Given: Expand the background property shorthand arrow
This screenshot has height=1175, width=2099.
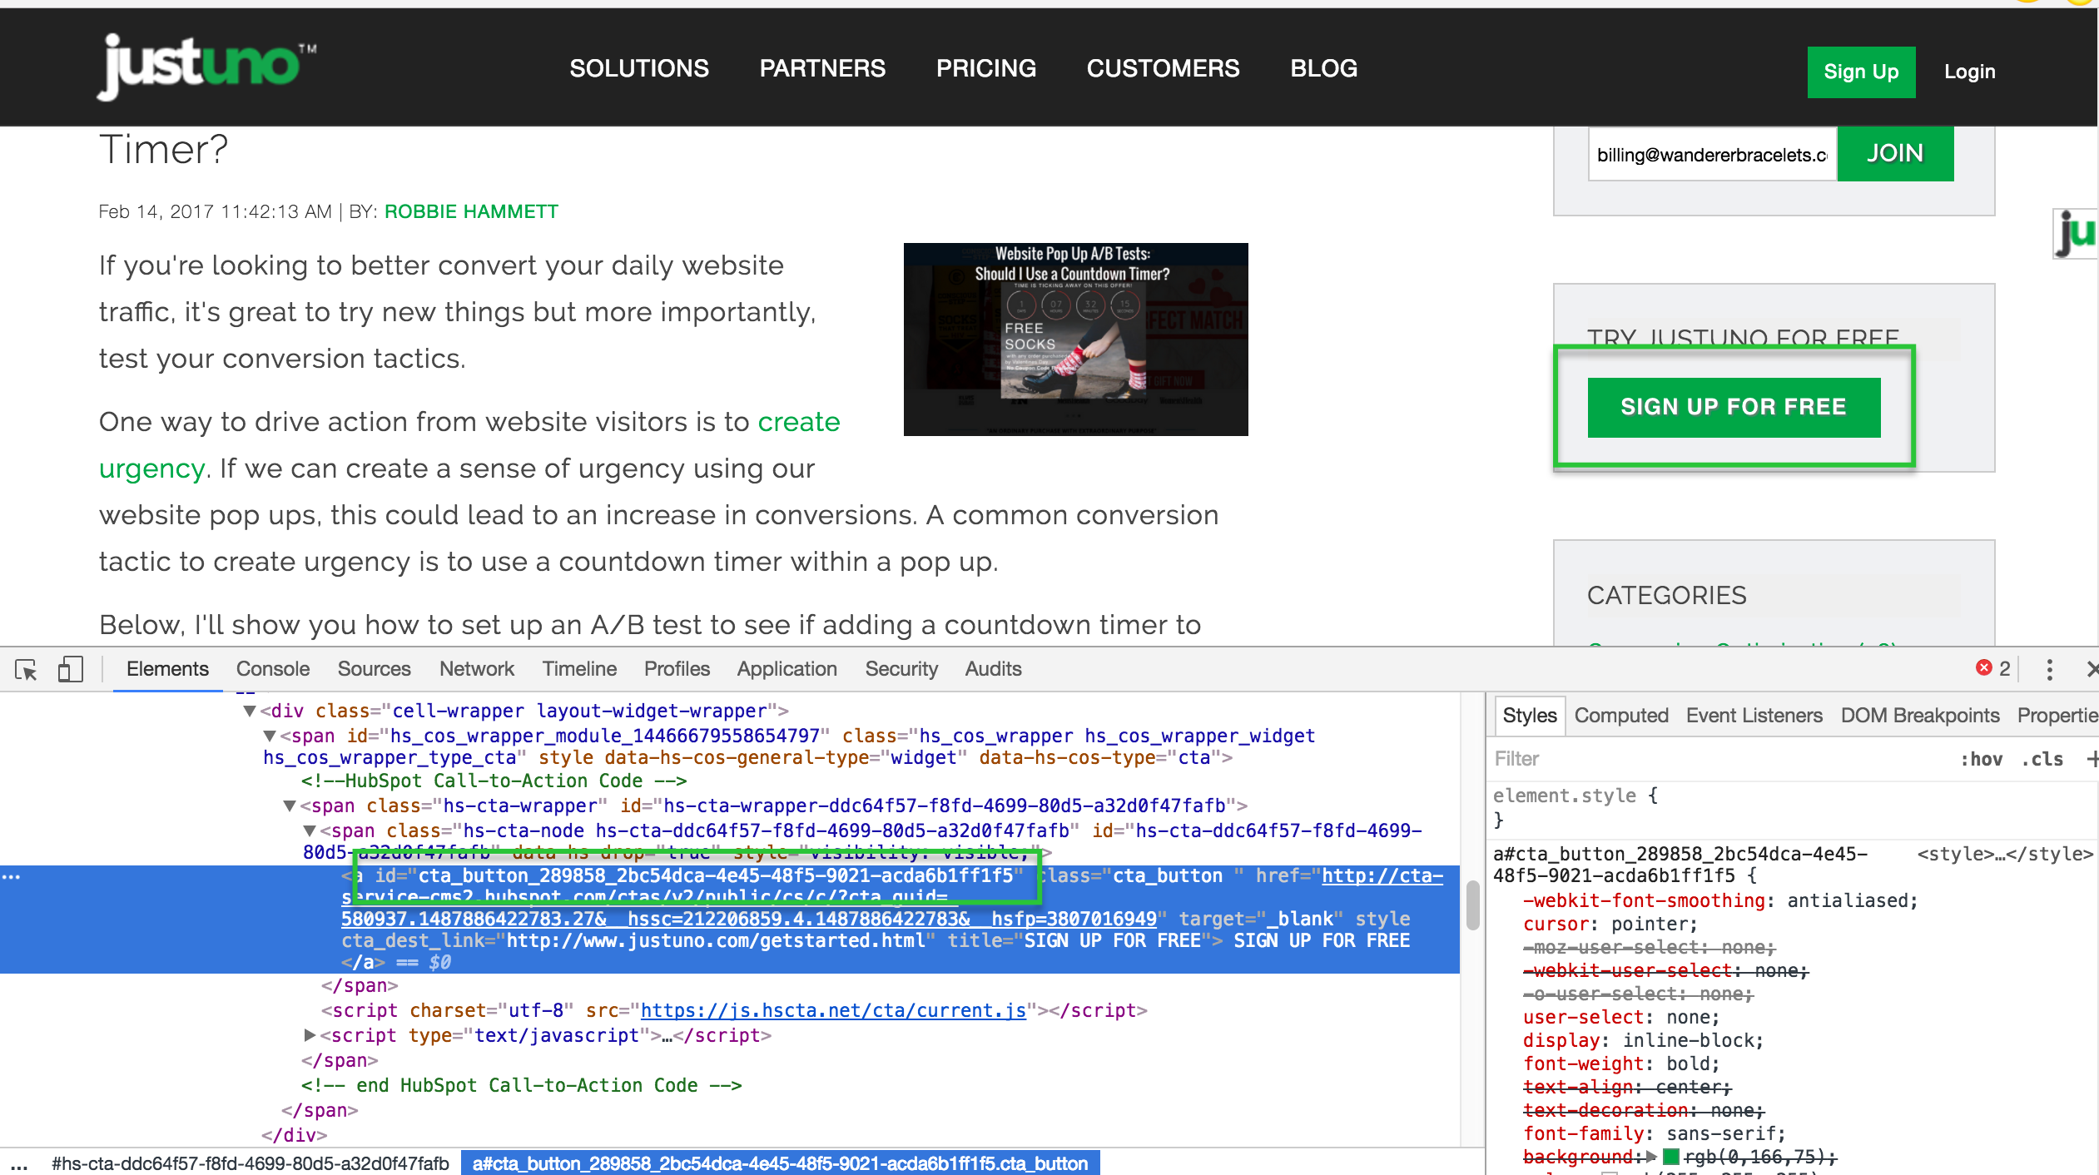Looking at the screenshot, I should [x=1652, y=1157].
